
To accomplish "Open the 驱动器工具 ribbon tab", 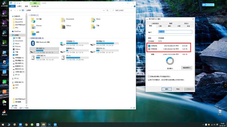I will 35,6.
